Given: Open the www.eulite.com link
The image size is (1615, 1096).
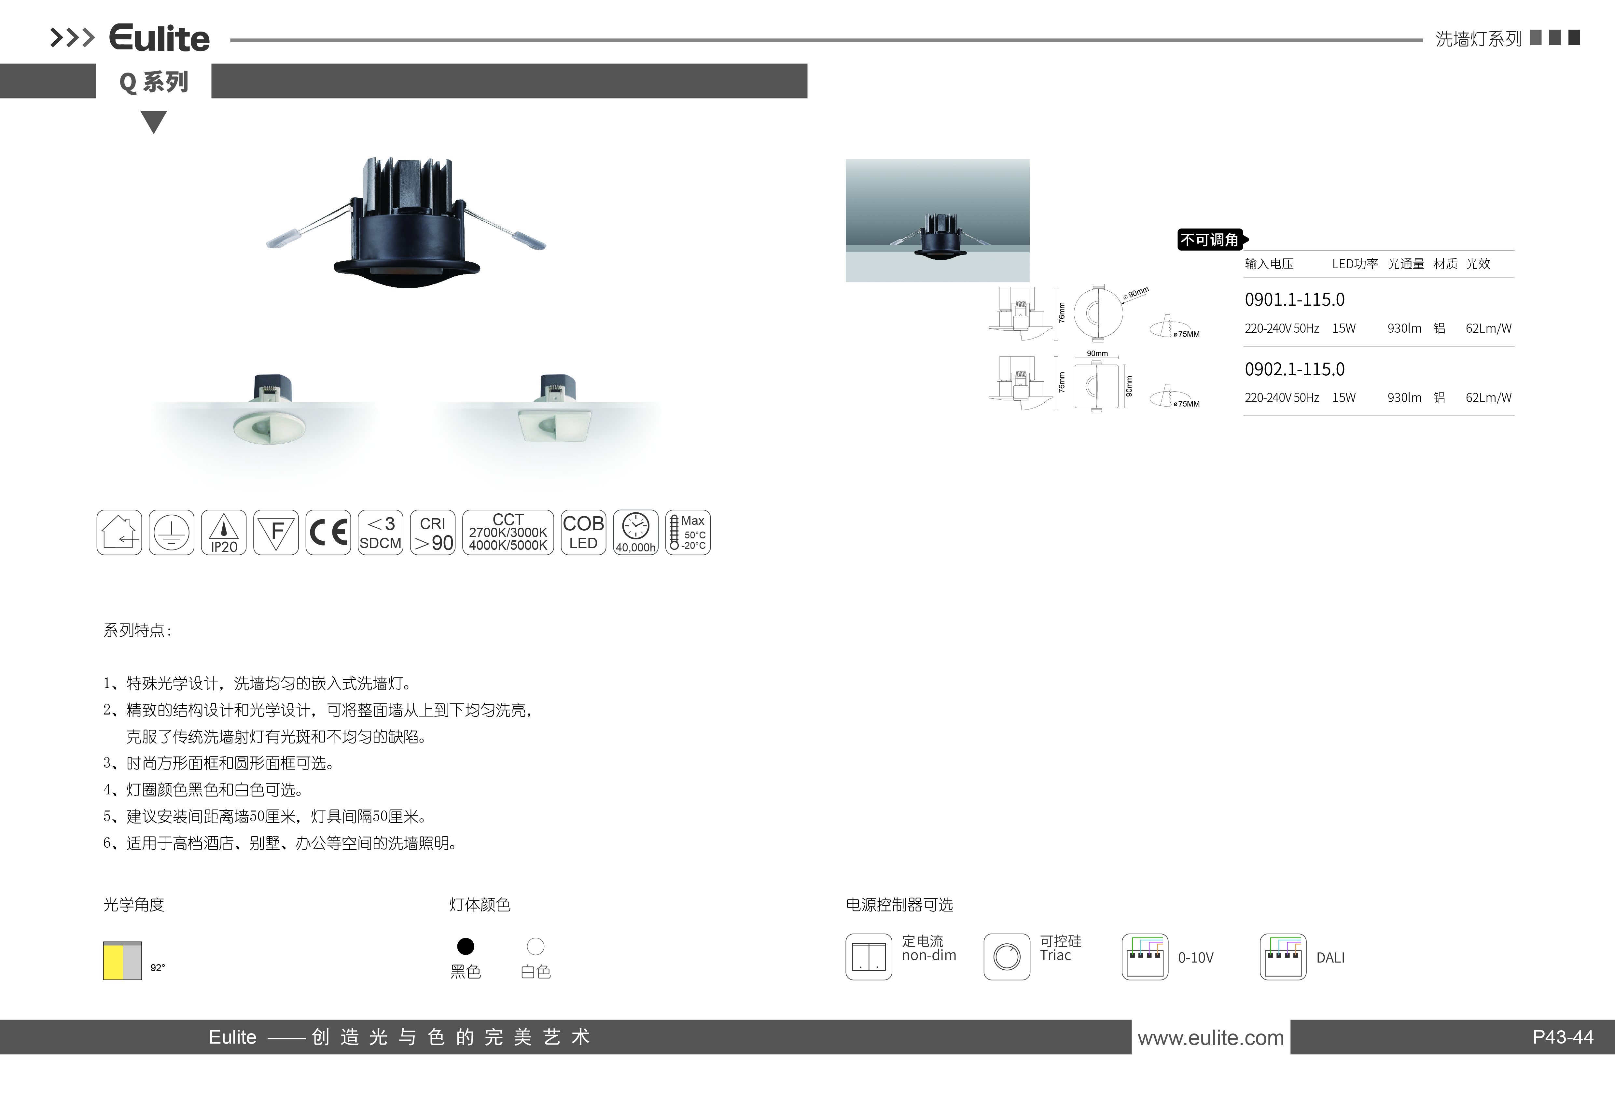Looking at the screenshot, I should (1211, 1038).
